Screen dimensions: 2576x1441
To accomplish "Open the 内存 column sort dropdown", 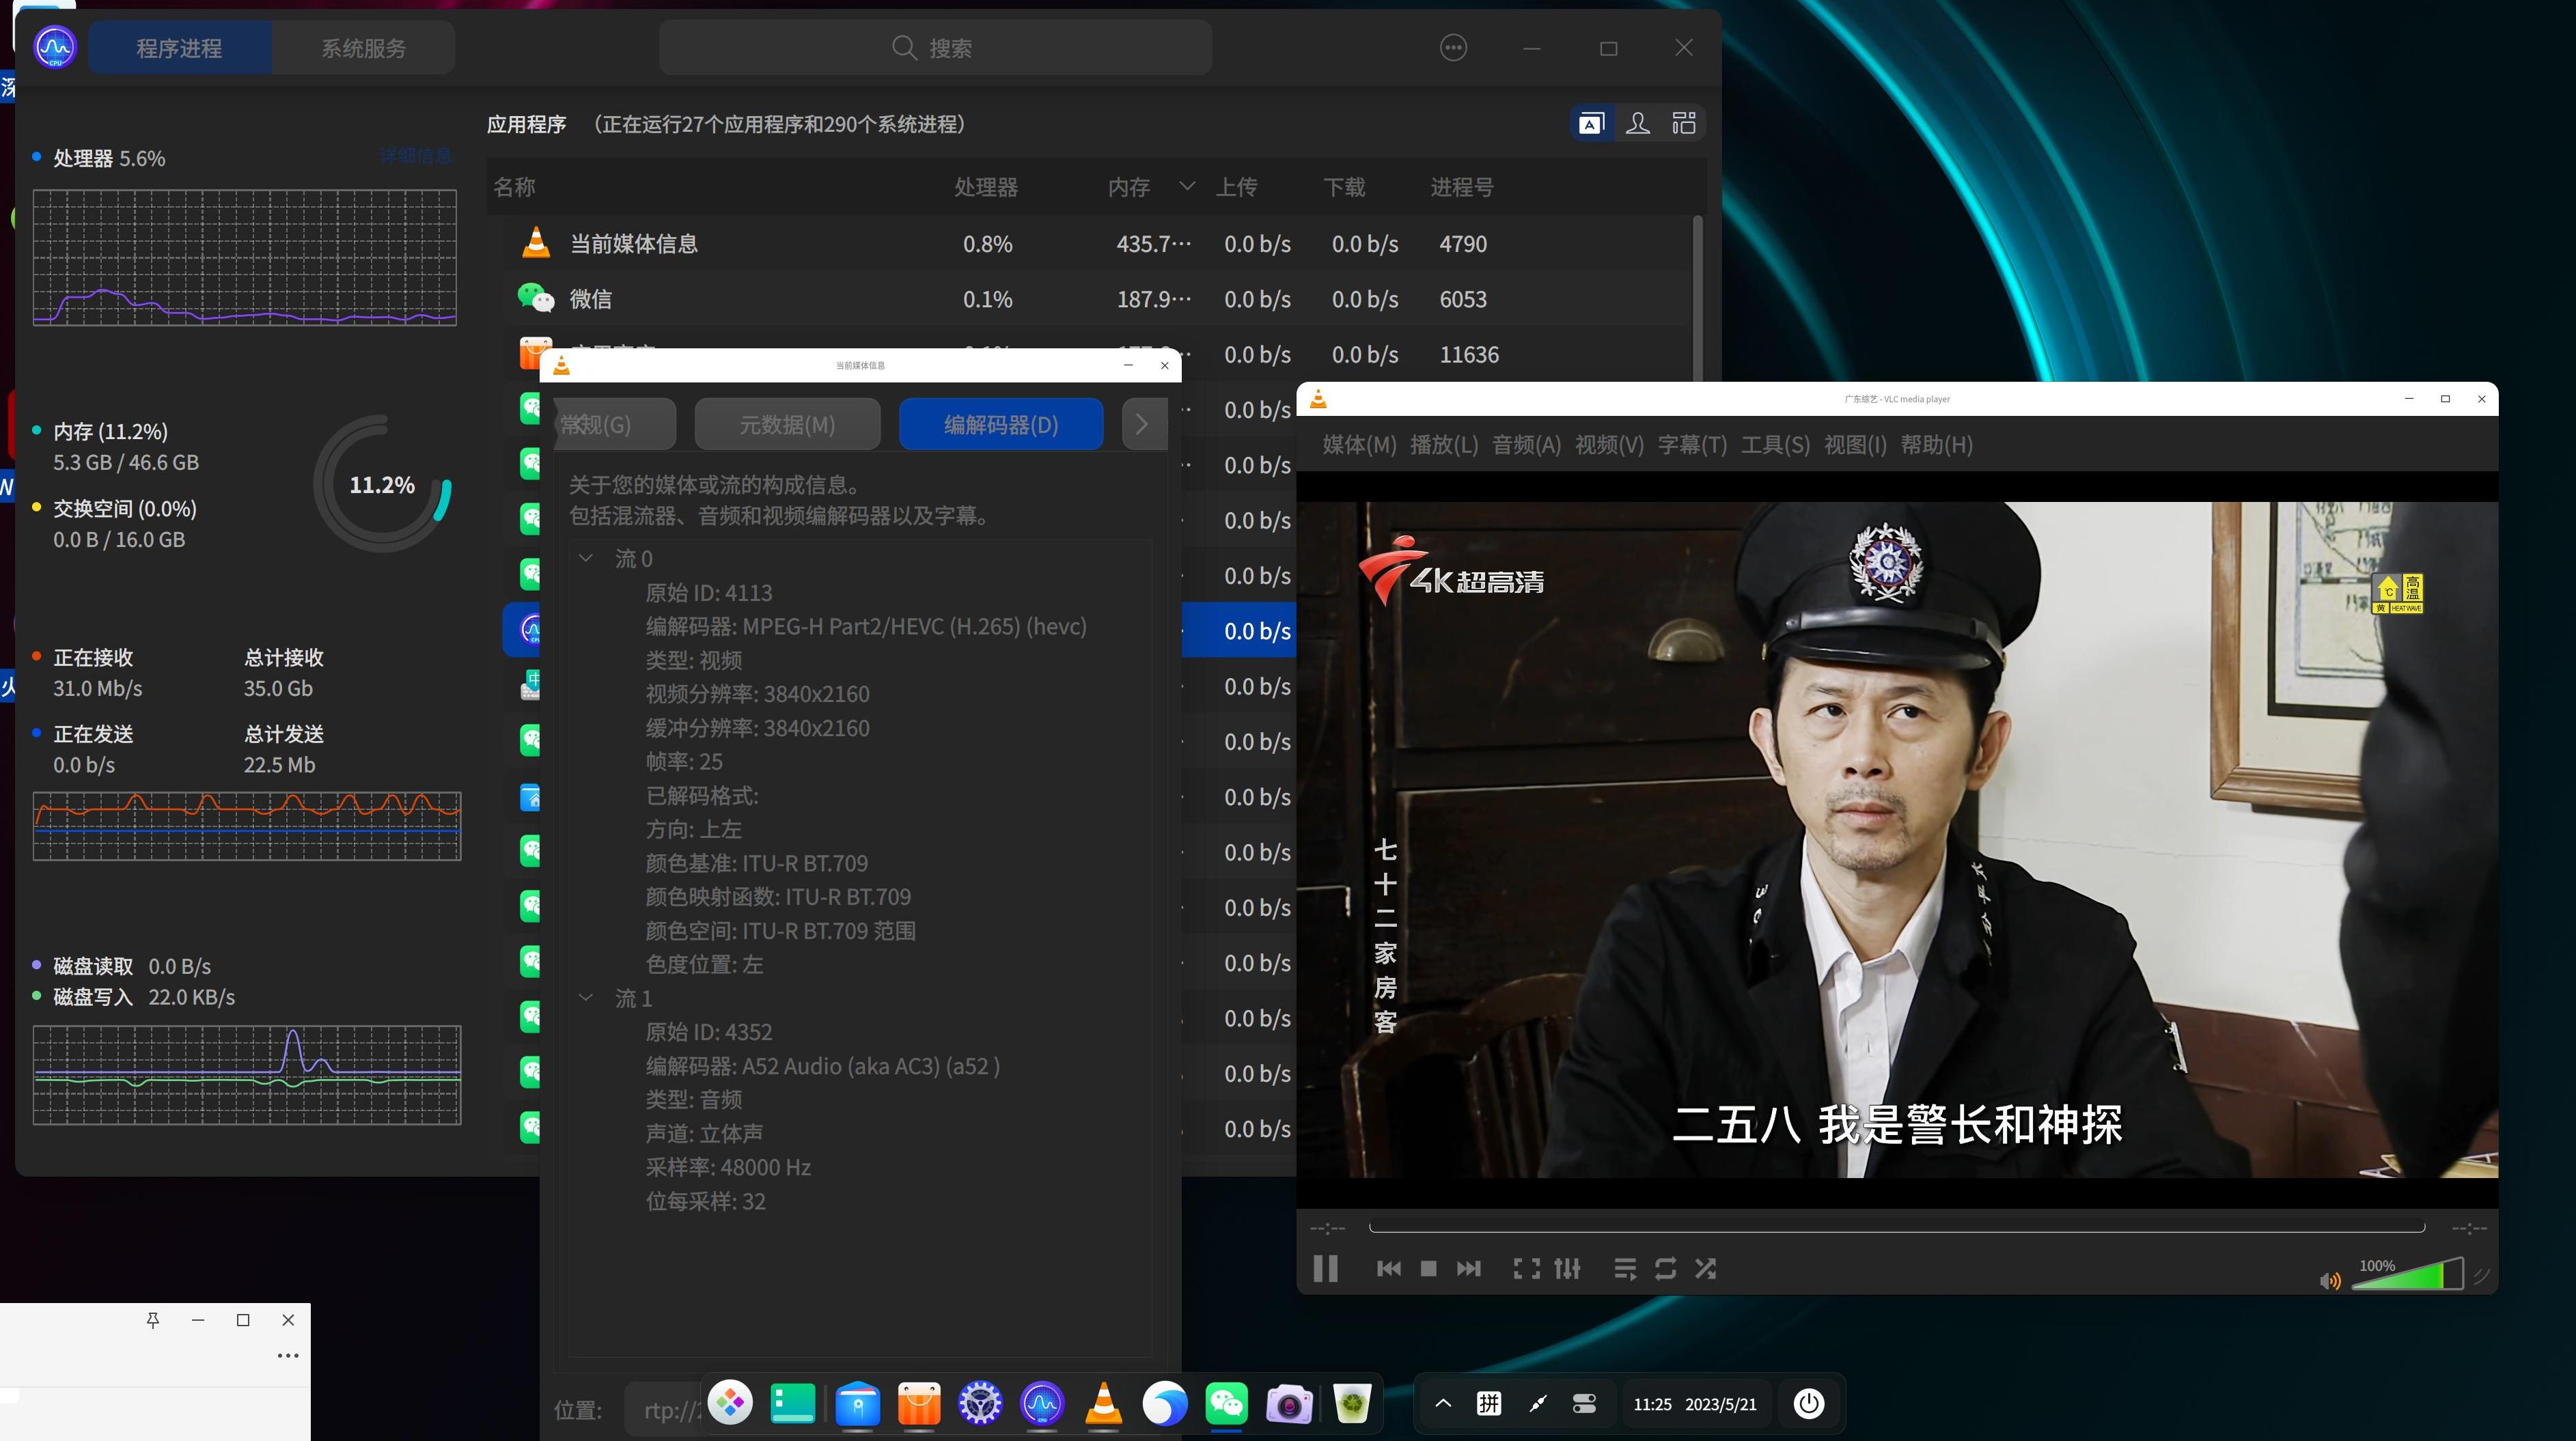I will [x=1187, y=186].
